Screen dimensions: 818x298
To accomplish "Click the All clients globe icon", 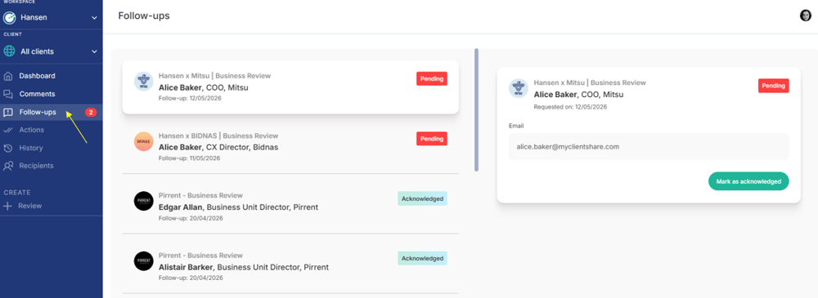I will [9, 51].
